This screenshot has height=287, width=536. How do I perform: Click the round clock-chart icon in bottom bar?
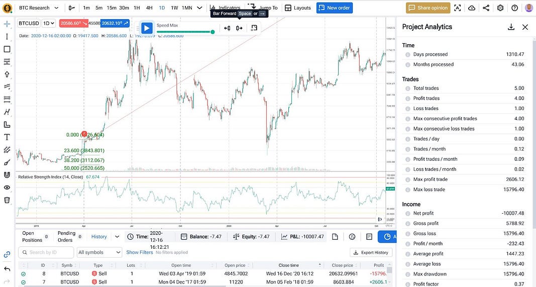[352, 237]
